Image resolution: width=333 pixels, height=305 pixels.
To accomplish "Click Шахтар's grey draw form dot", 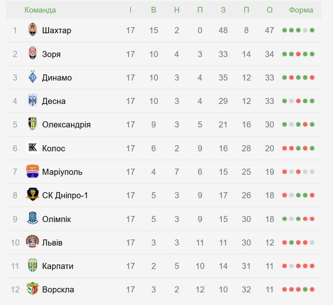I will (x=305, y=30).
